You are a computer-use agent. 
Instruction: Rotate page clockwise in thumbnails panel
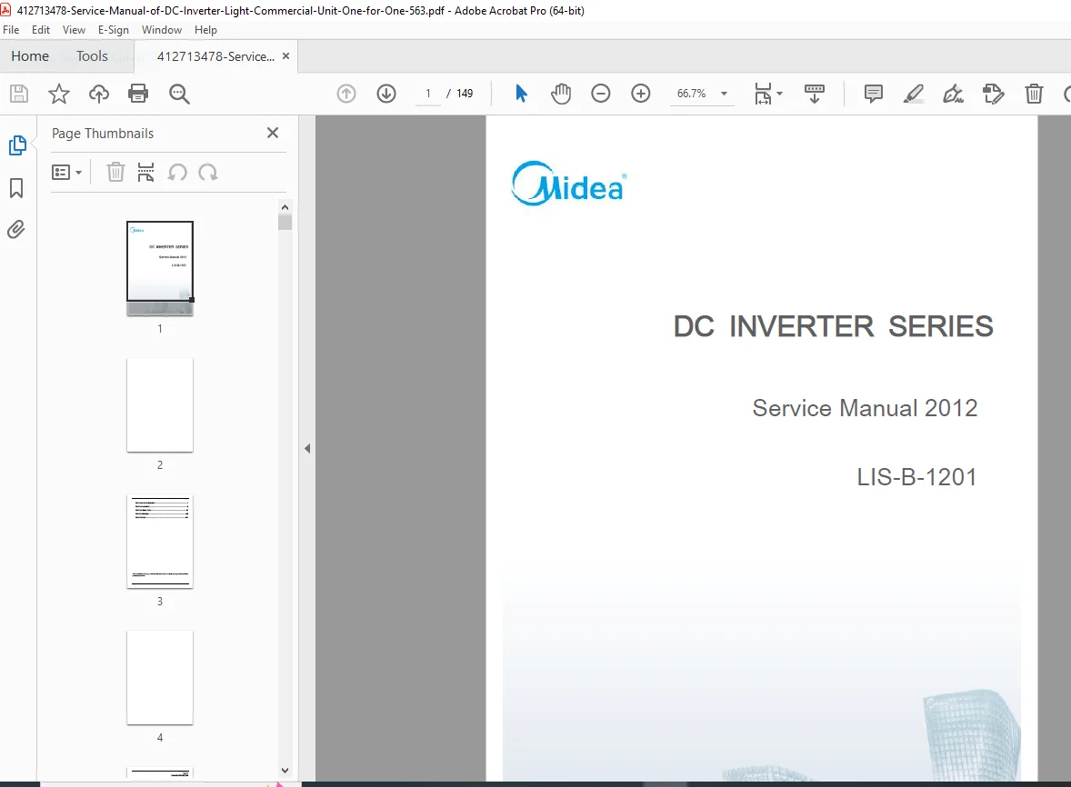207,172
